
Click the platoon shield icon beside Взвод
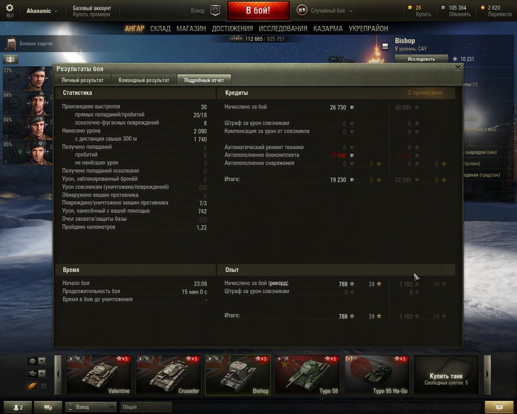[x=215, y=11]
